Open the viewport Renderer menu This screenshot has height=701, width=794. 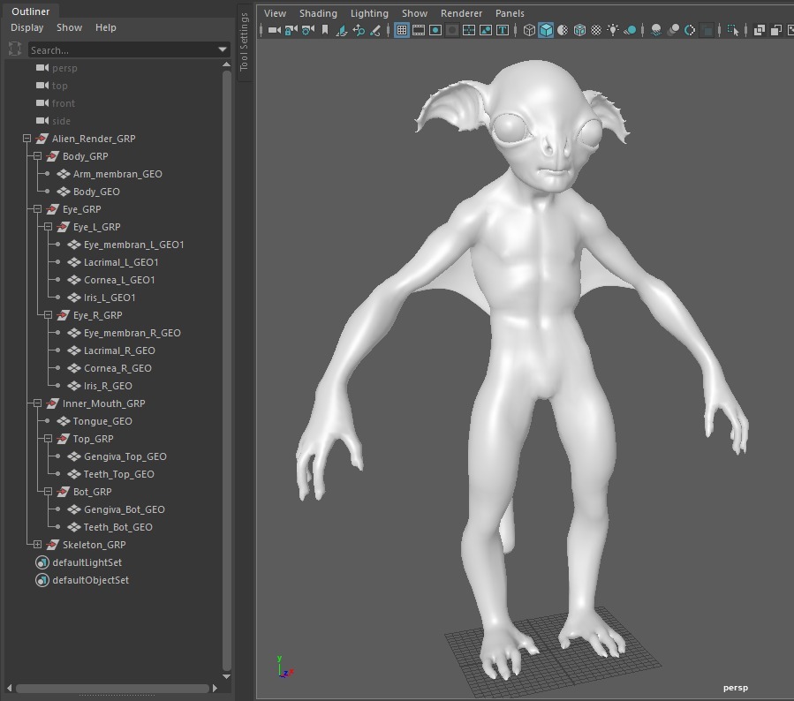tap(461, 13)
